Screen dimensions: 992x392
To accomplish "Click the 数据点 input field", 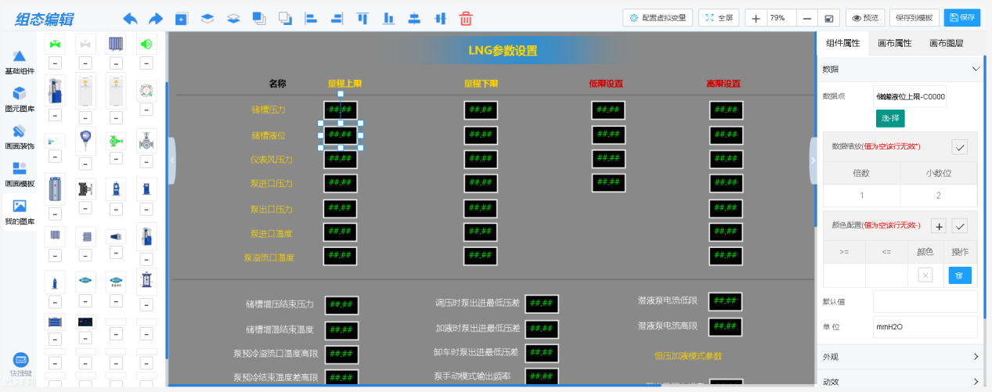I will tap(911, 96).
